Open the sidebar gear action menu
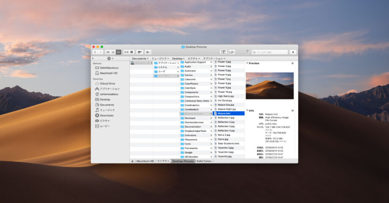The width and height of the screenshot is (389, 203). click(x=110, y=58)
